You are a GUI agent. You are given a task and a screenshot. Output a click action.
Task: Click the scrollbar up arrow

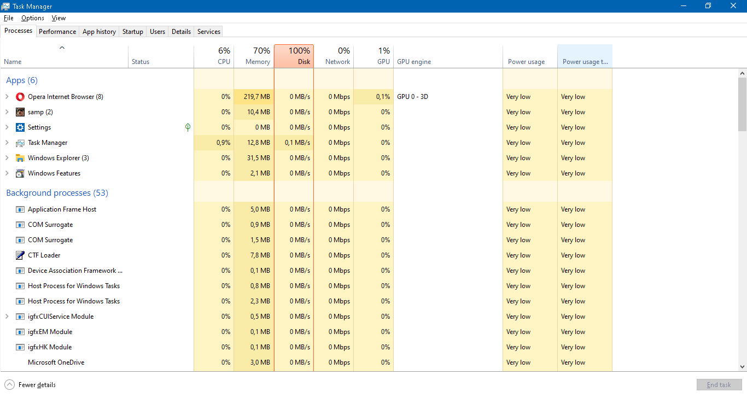(742, 73)
